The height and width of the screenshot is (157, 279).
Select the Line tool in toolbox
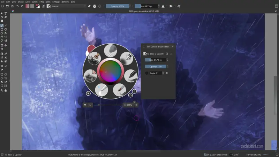tap(6, 25)
